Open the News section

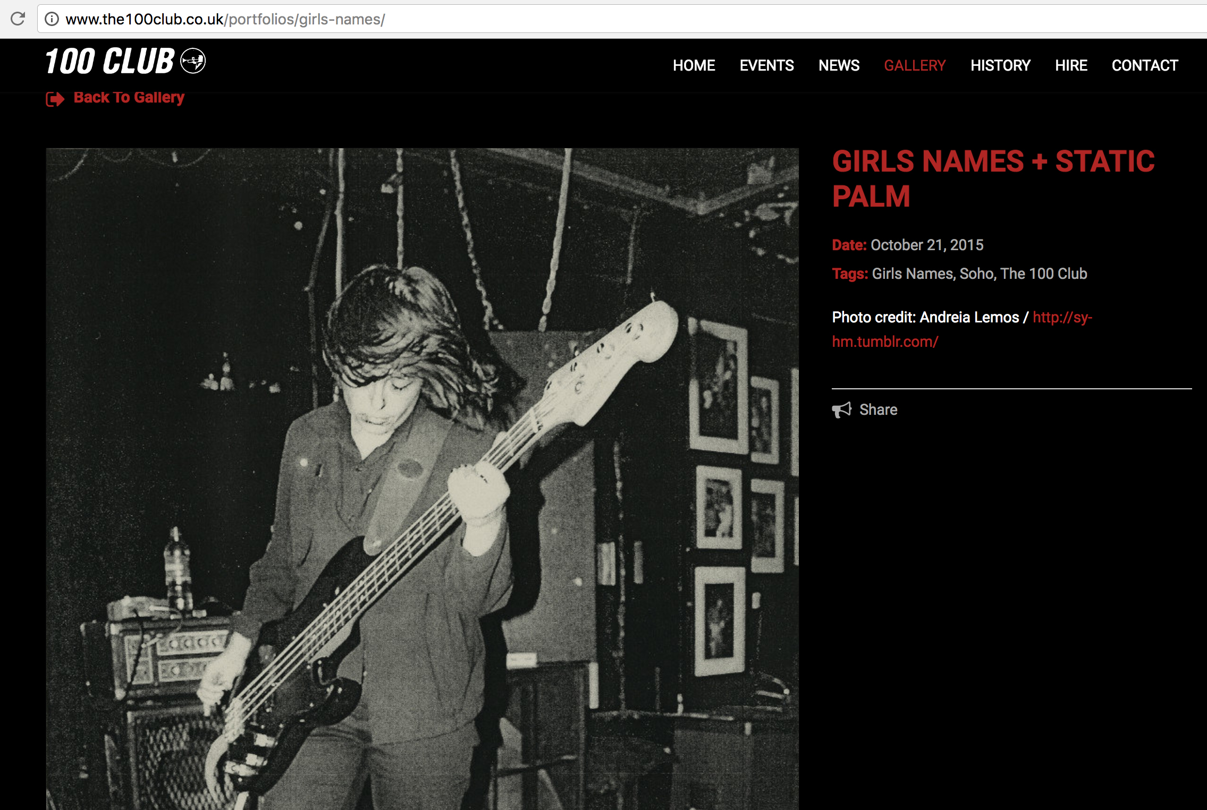tap(839, 65)
